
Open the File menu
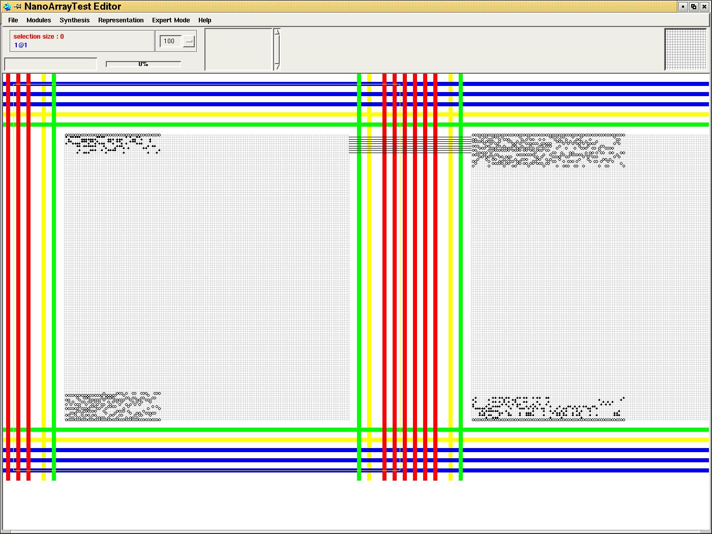pos(13,20)
